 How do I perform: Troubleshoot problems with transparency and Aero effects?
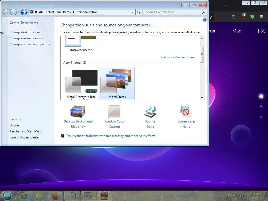pos(111,136)
